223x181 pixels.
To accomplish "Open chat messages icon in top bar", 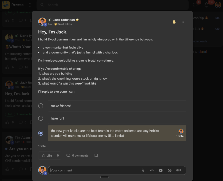I will pyautogui.click(x=195, y=5).
